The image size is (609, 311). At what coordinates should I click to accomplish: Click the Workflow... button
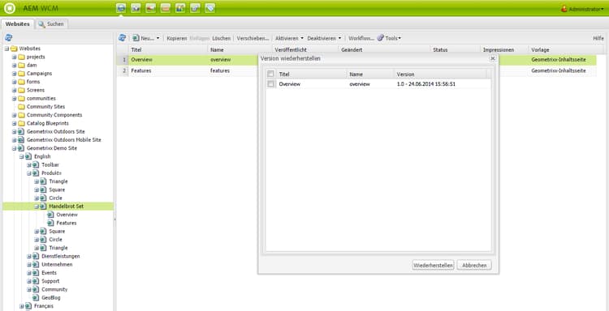click(x=361, y=38)
